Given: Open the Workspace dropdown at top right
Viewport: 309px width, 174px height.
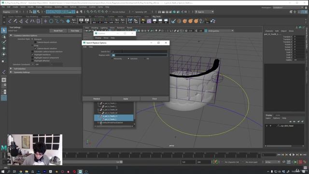Looking at the screenshot, I should pyautogui.click(x=288, y=8).
